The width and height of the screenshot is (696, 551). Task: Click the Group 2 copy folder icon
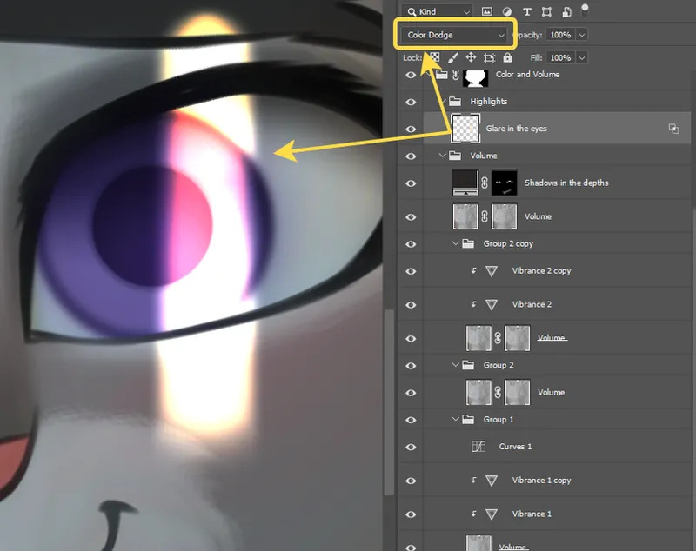(468, 243)
